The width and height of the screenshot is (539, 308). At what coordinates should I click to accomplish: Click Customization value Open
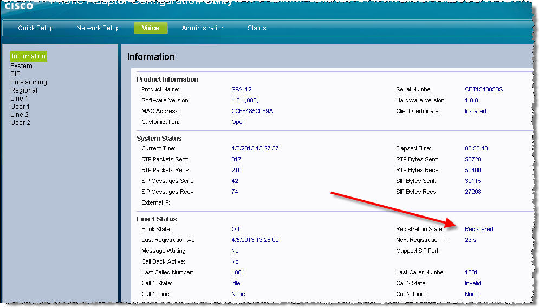[238, 122]
